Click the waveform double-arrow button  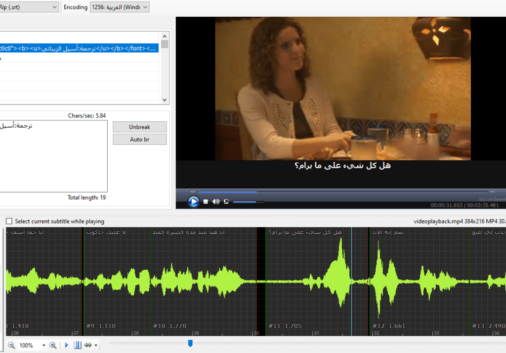pos(88,345)
